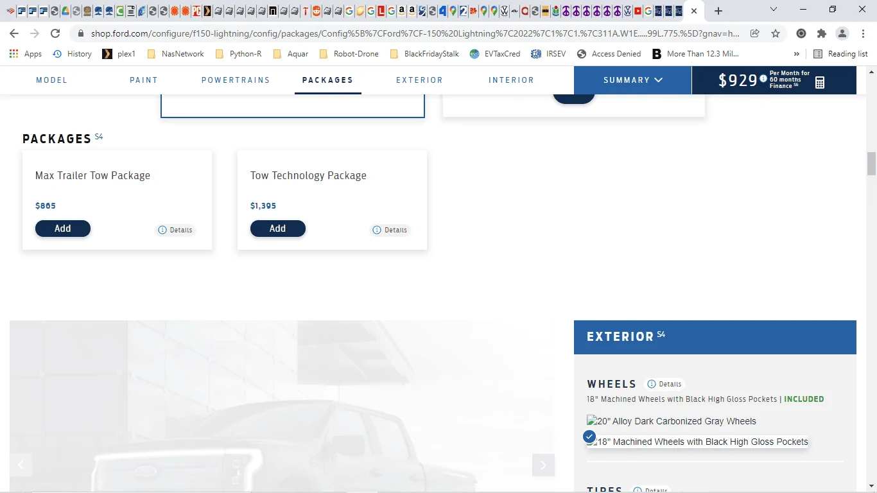Show next vehicle image with right arrow

[543, 465]
